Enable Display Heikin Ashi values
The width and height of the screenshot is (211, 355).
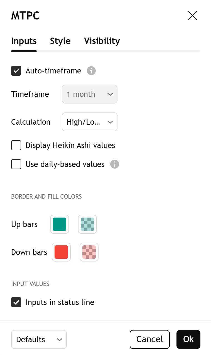16,146
